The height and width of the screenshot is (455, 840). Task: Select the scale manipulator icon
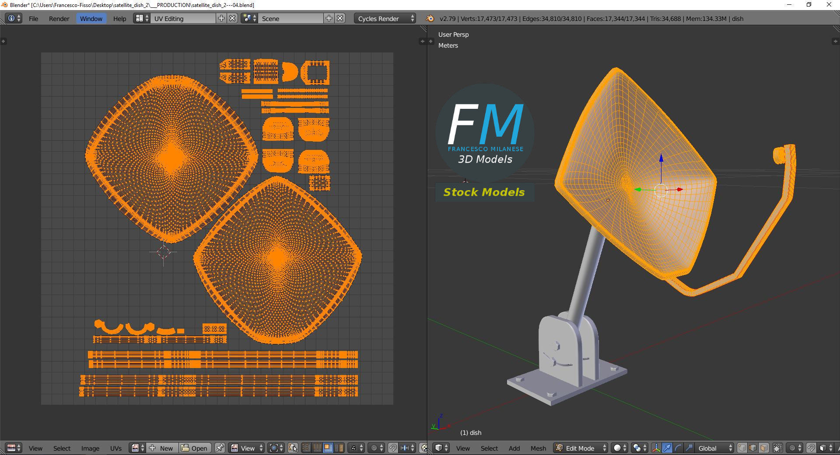pyautogui.click(x=689, y=448)
